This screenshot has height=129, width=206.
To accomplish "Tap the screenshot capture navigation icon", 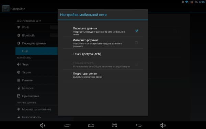I will pyautogui.click(x=114, y=125).
